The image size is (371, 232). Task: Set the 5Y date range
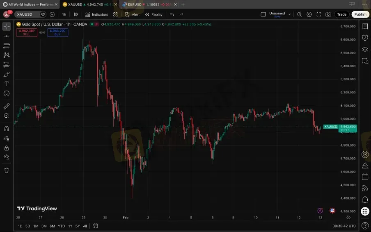[78, 226]
